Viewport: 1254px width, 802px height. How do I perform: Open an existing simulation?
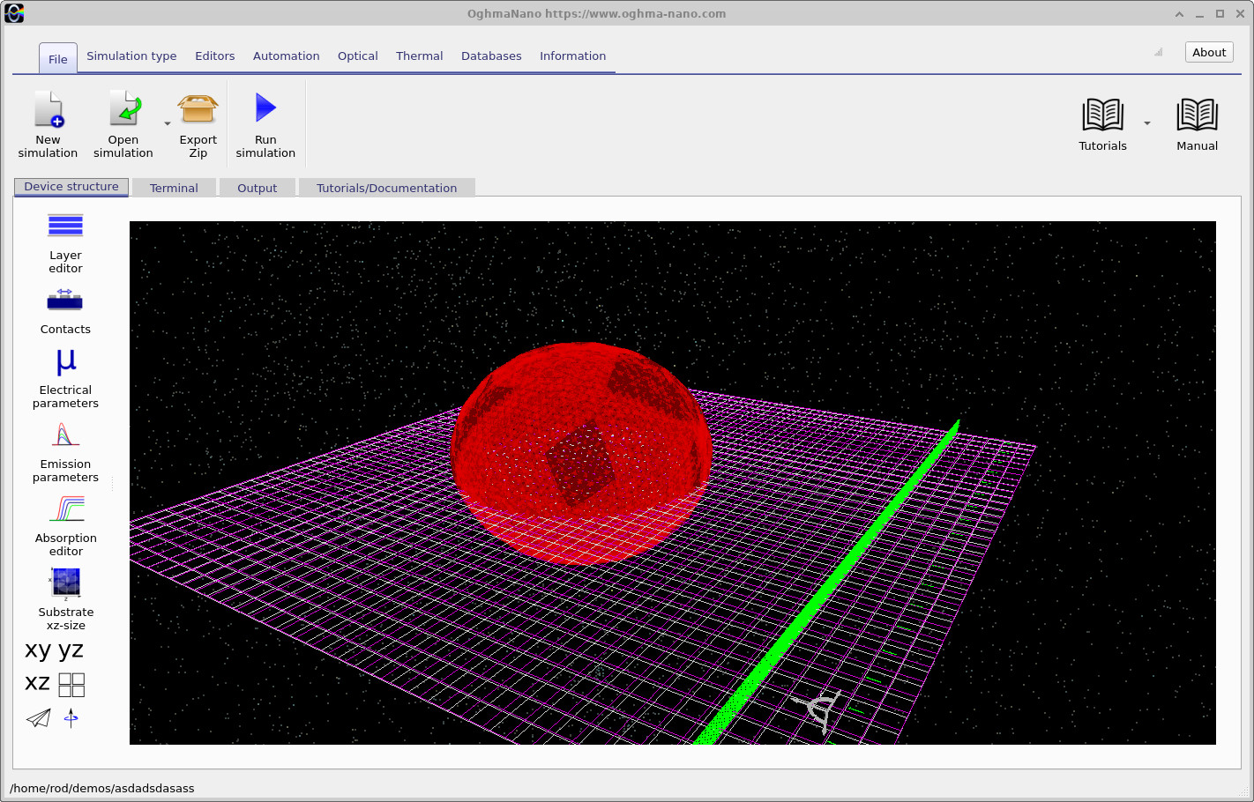tap(123, 125)
